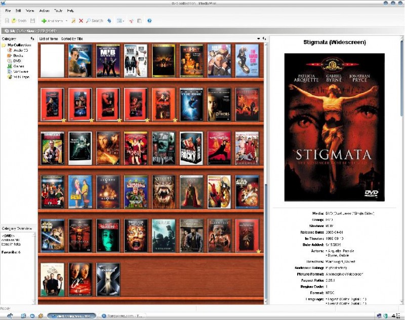Viewport: 405px width, 320px height.
Task: Click the green plus Add Items button
Action: click(x=52, y=21)
